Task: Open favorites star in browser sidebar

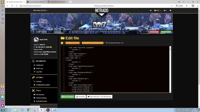Action: [2, 15]
